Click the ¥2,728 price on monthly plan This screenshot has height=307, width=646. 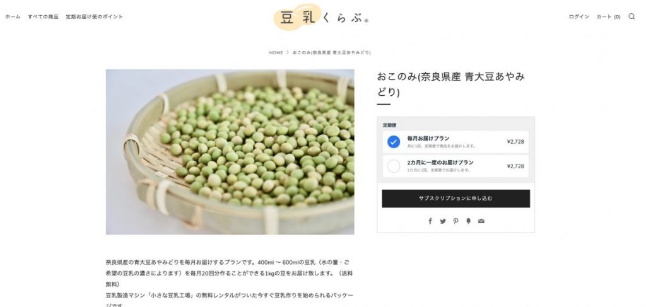pyautogui.click(x=515, y=142)
